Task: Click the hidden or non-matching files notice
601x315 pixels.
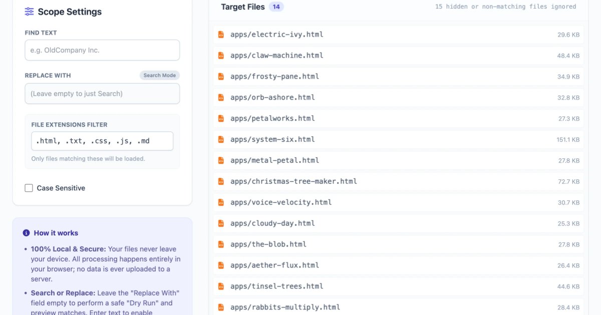Action: pos(505,7)
